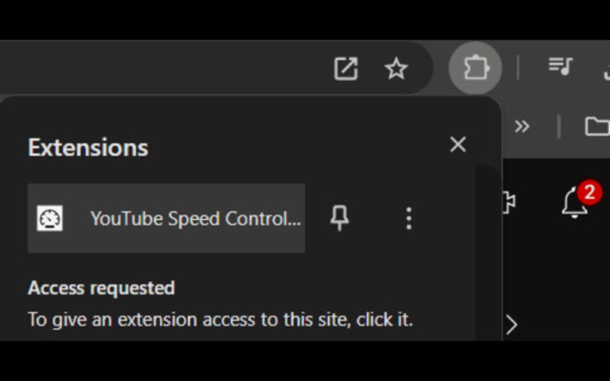This screenshot has width=610, height=381.
Task: Click the picture-in-picture icon below the toolbar
Action: 508,202
